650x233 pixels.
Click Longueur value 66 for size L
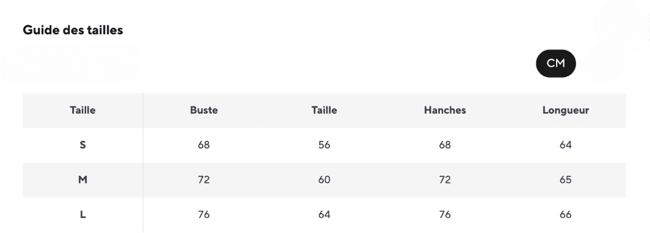(x=566, y=215)
